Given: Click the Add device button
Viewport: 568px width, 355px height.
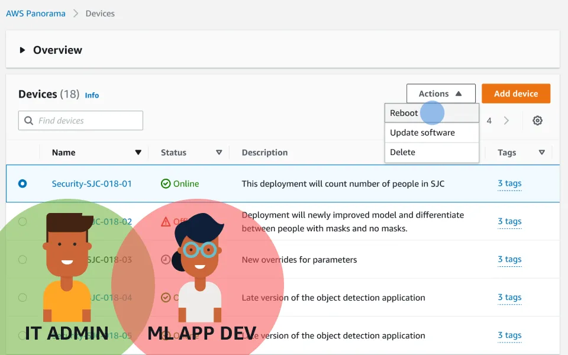Looking at the screenshot, I should tap(516, 93).
